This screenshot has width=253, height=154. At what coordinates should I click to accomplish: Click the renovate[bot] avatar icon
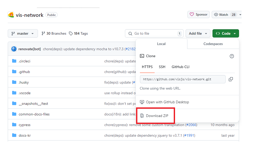pyautogui.click(x=14, y=49)
